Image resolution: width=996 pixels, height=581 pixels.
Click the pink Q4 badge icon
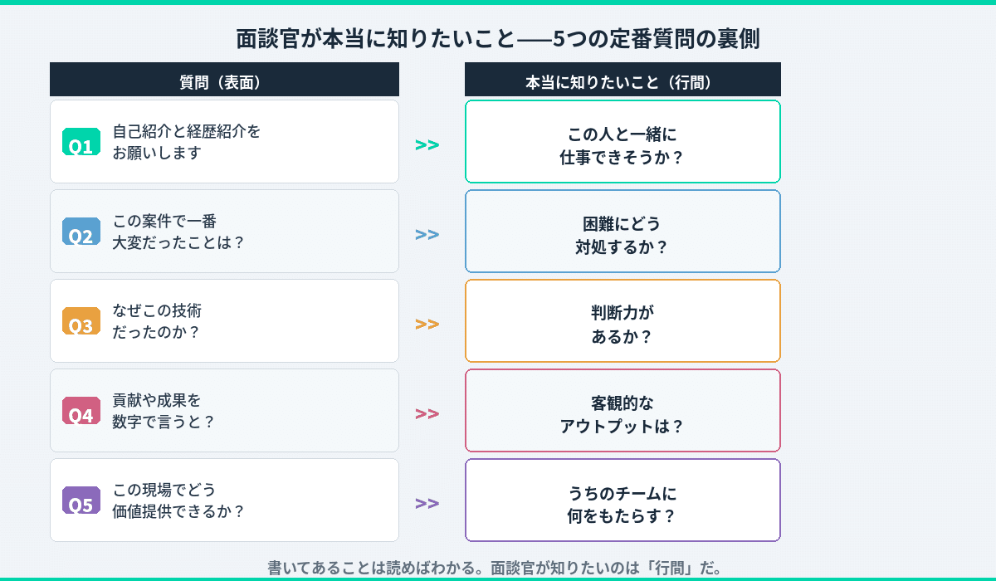[81, 411]
